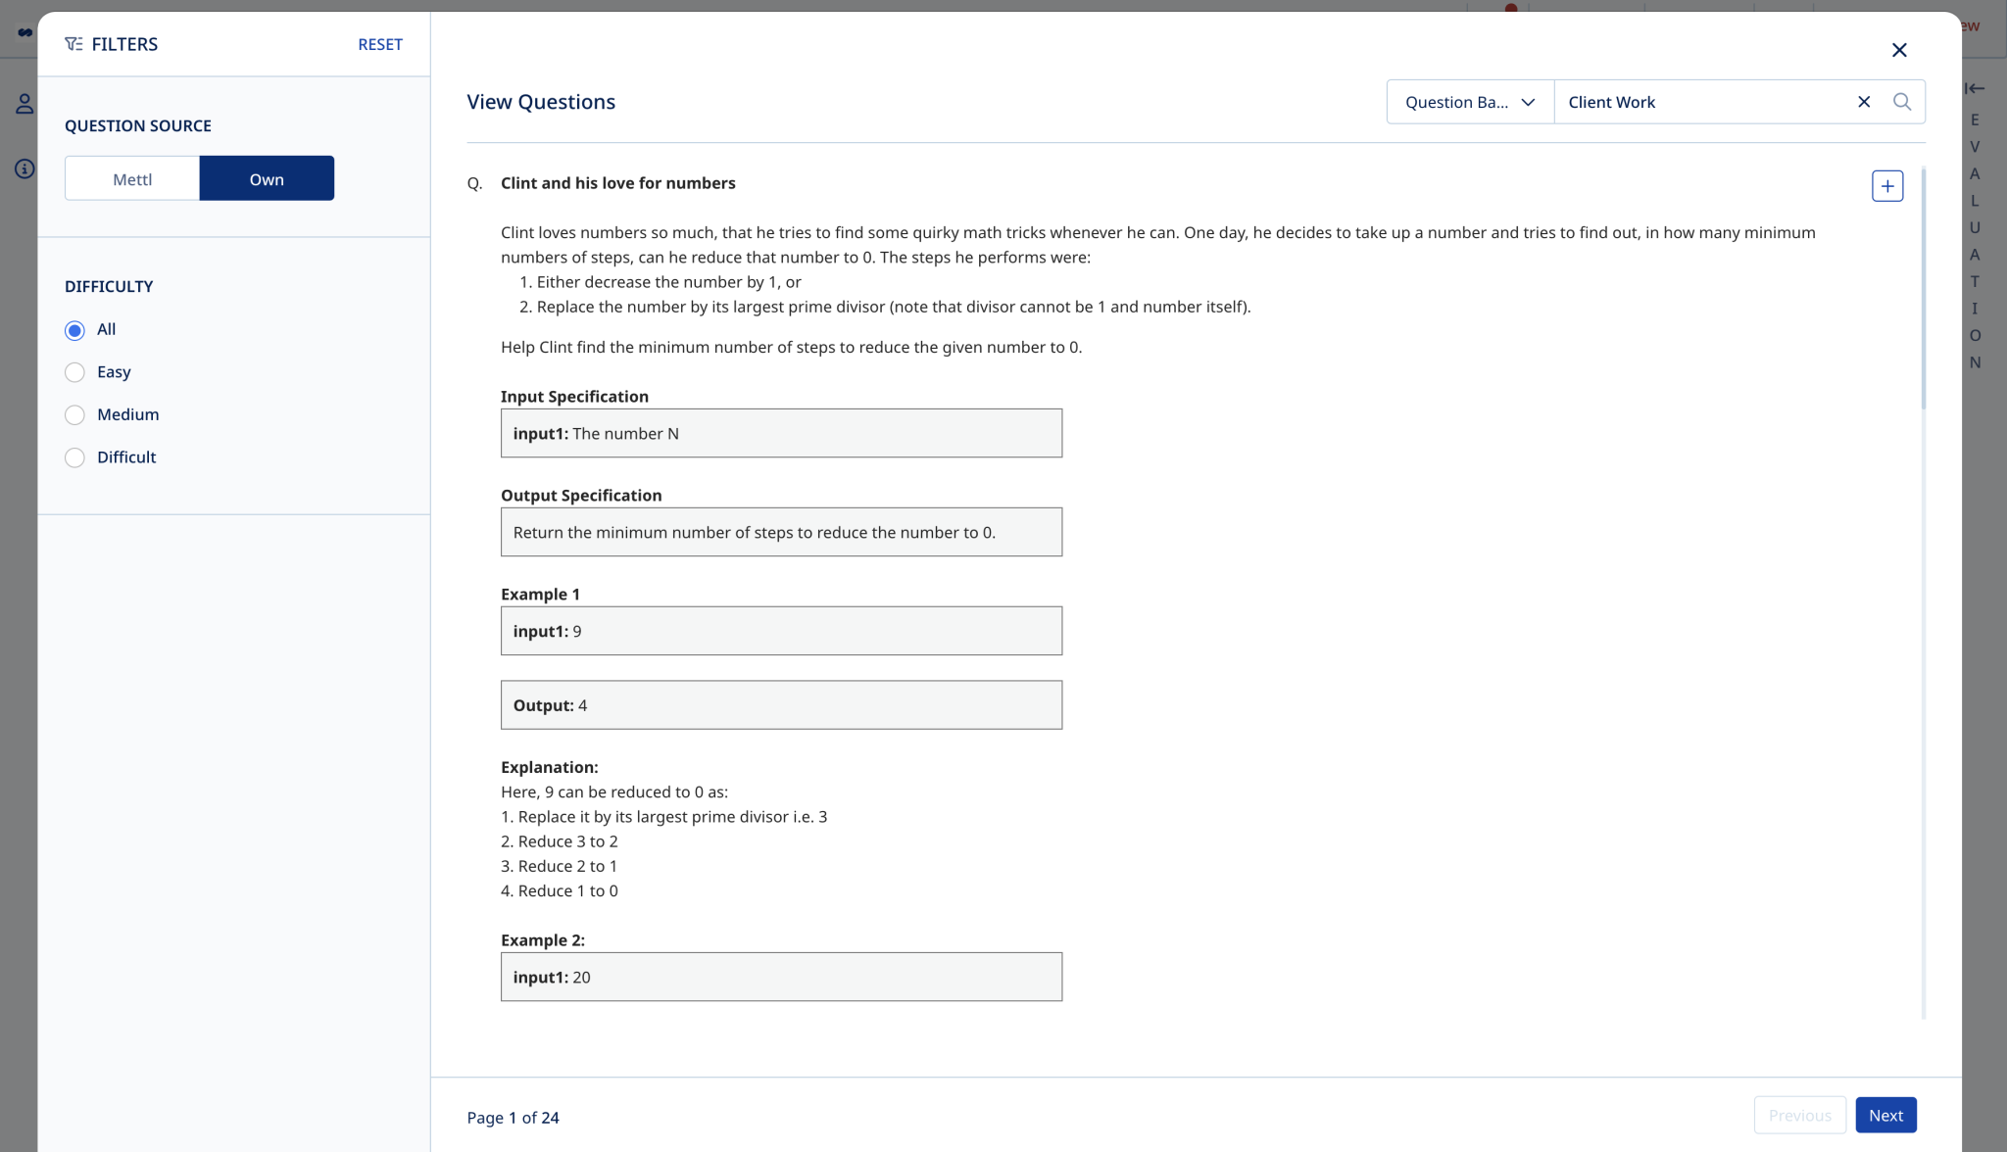Switch question source to Mettl
The width and height of the screenshot is (2007, 1152).
point(131,178)
